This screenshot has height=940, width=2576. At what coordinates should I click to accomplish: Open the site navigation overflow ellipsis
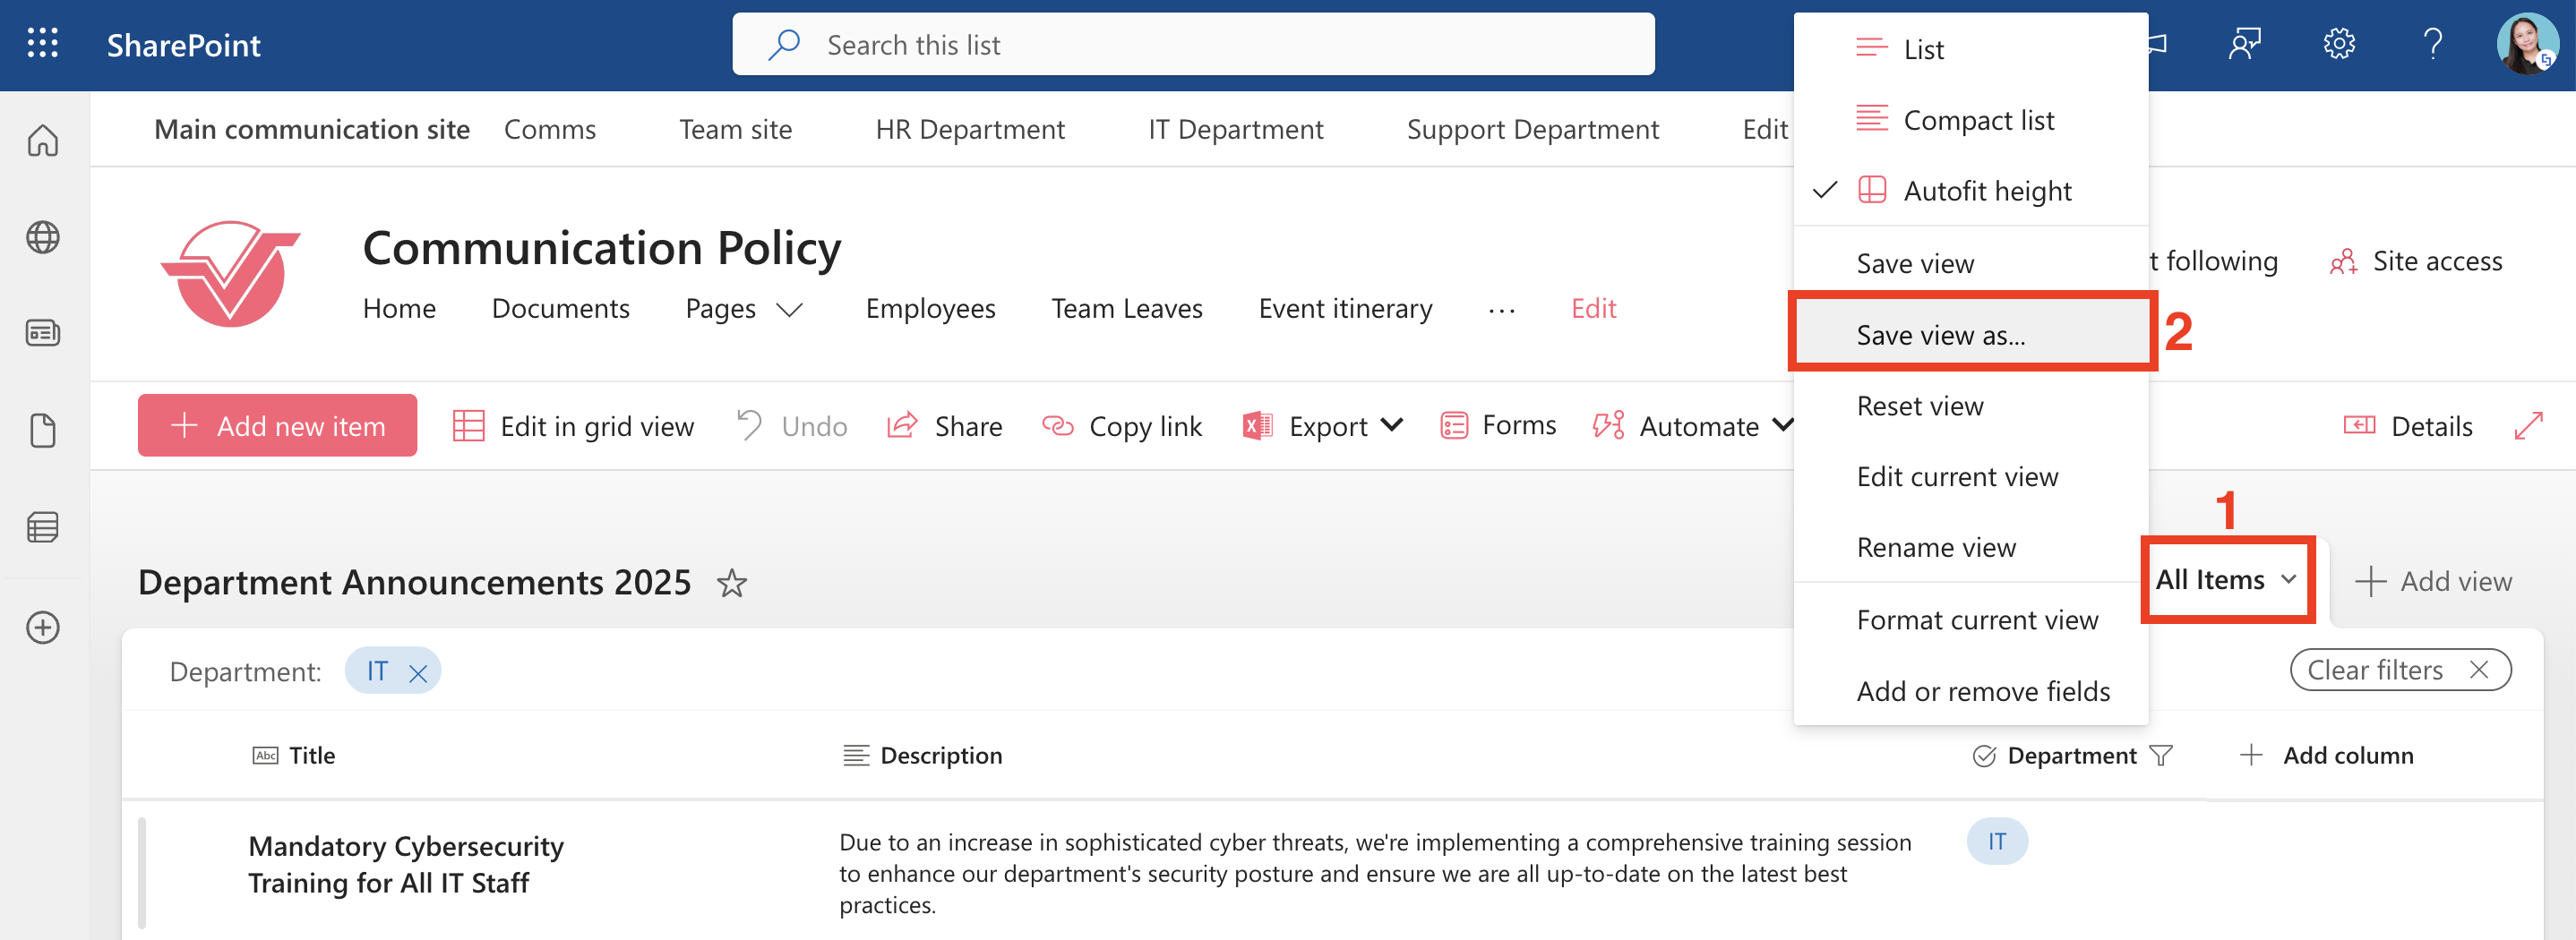(1501, 310)
